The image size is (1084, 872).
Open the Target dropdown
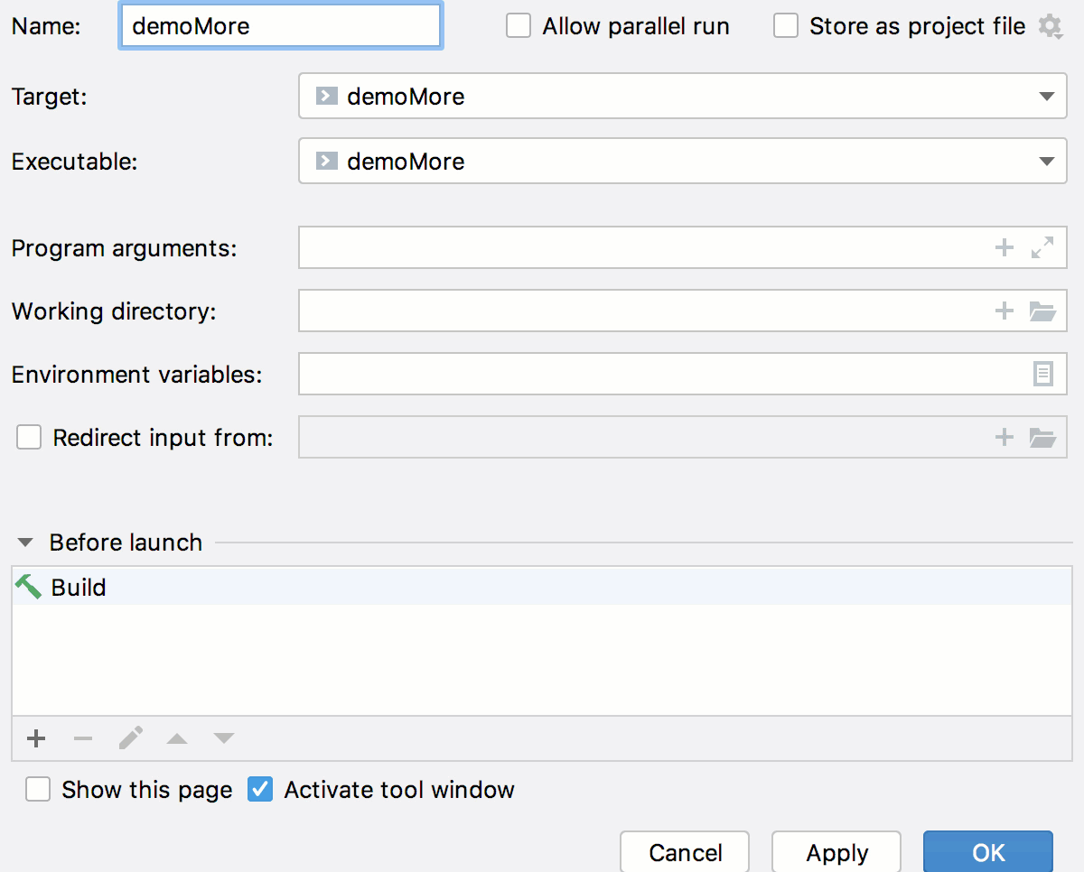(683, 97)
